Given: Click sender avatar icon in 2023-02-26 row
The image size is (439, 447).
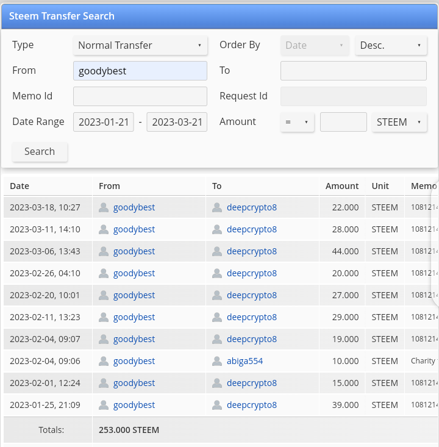Looking at the screenshot, I should (104, 273).
